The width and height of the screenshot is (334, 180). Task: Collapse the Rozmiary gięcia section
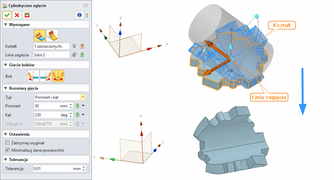tap(6, 88)
